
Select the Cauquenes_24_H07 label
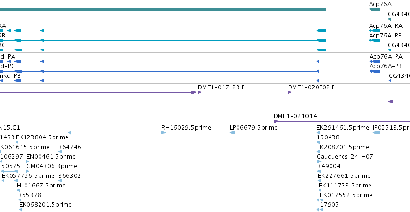coord(345,157)
